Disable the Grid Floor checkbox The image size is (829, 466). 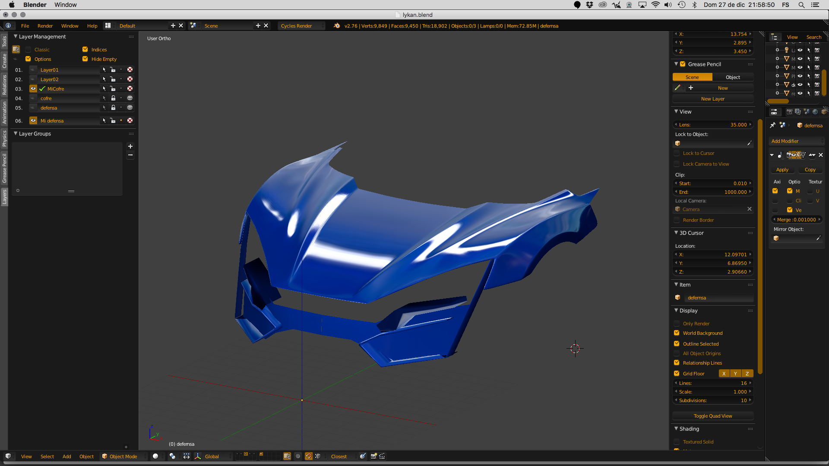[x=677, y=374]
